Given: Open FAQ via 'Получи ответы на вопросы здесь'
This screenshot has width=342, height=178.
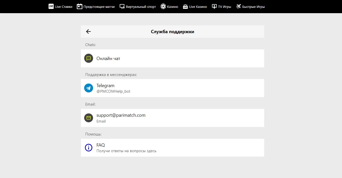Looking at the screenshot, I should [126, 151].
